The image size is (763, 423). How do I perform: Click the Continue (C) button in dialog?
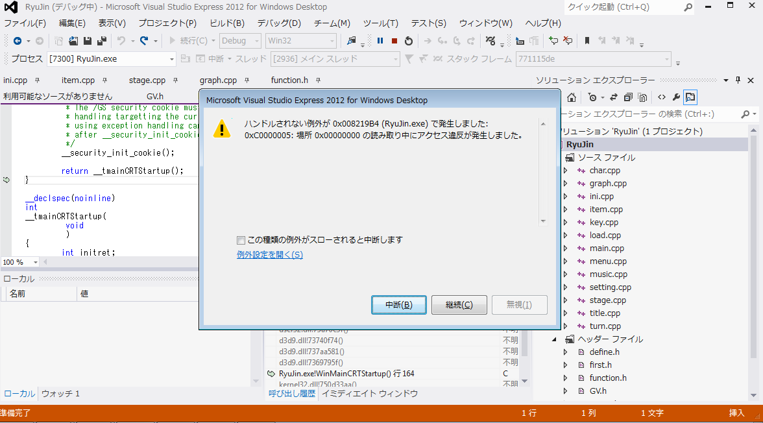pyautogui.click(x=459, y=305)
